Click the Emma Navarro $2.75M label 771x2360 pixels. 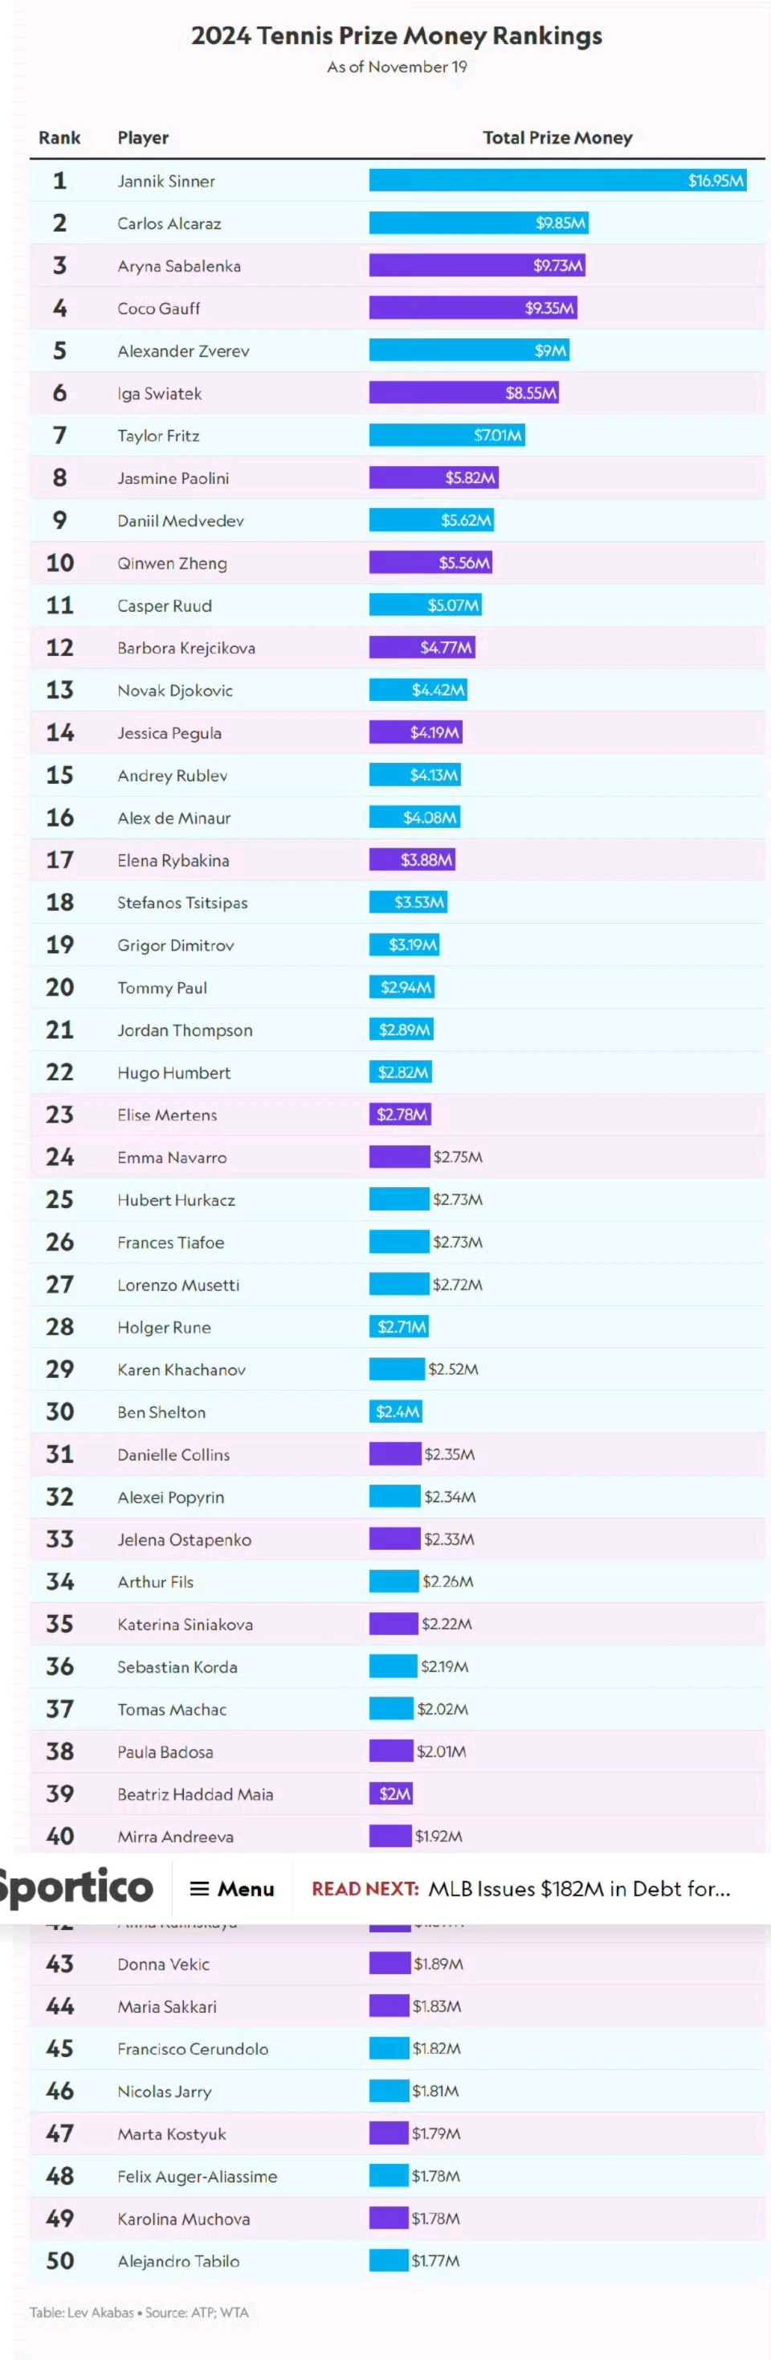click(458, 1157)
